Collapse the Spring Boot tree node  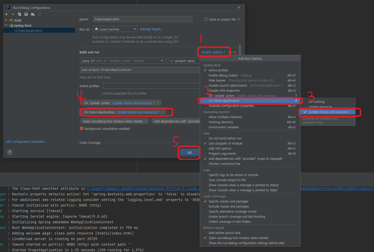(x=6, y=25)
